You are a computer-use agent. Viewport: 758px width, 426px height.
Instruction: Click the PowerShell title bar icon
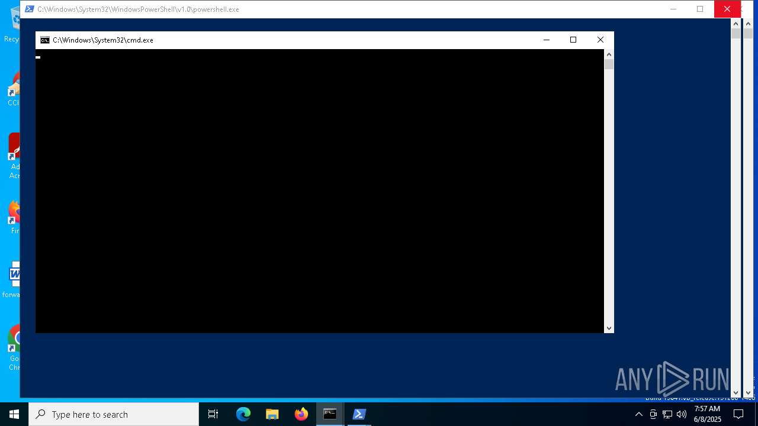pos(29,9)
